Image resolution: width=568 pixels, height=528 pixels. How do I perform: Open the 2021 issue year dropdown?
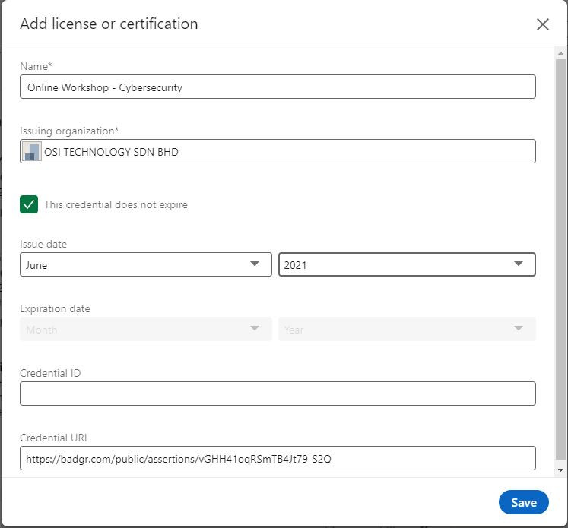click(407, 264)
